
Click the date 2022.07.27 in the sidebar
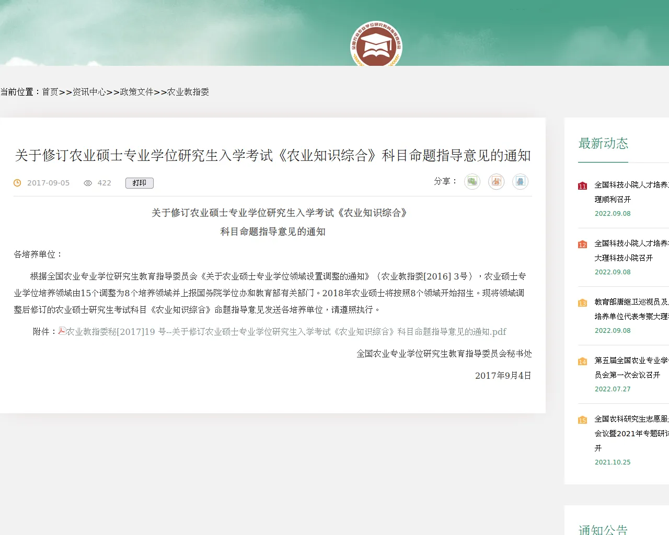[x=613, y=389]
